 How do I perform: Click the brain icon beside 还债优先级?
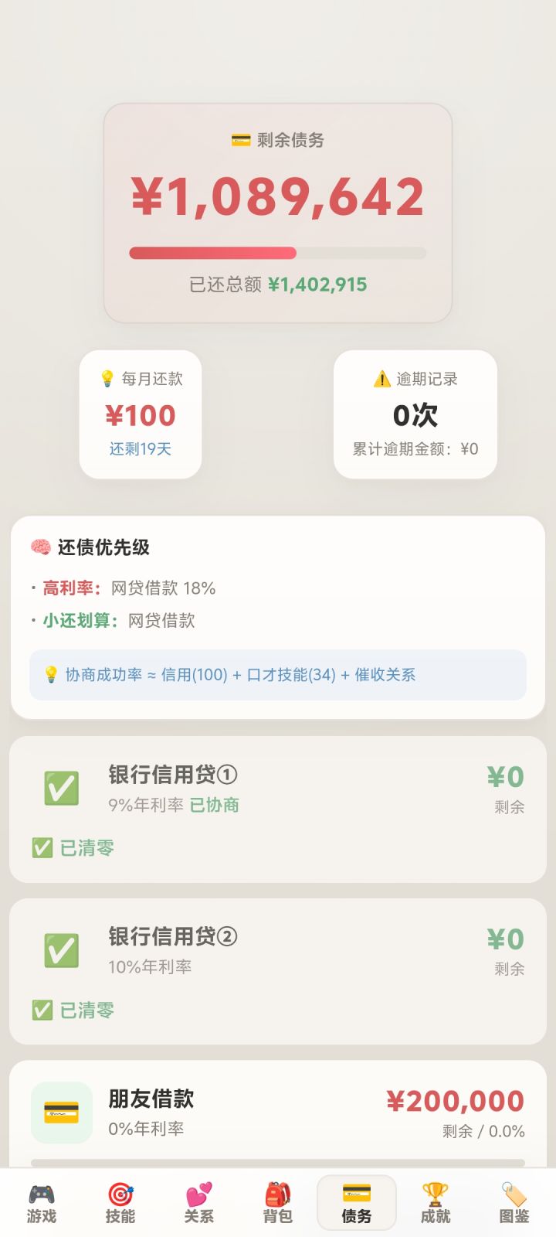[40, 547]
